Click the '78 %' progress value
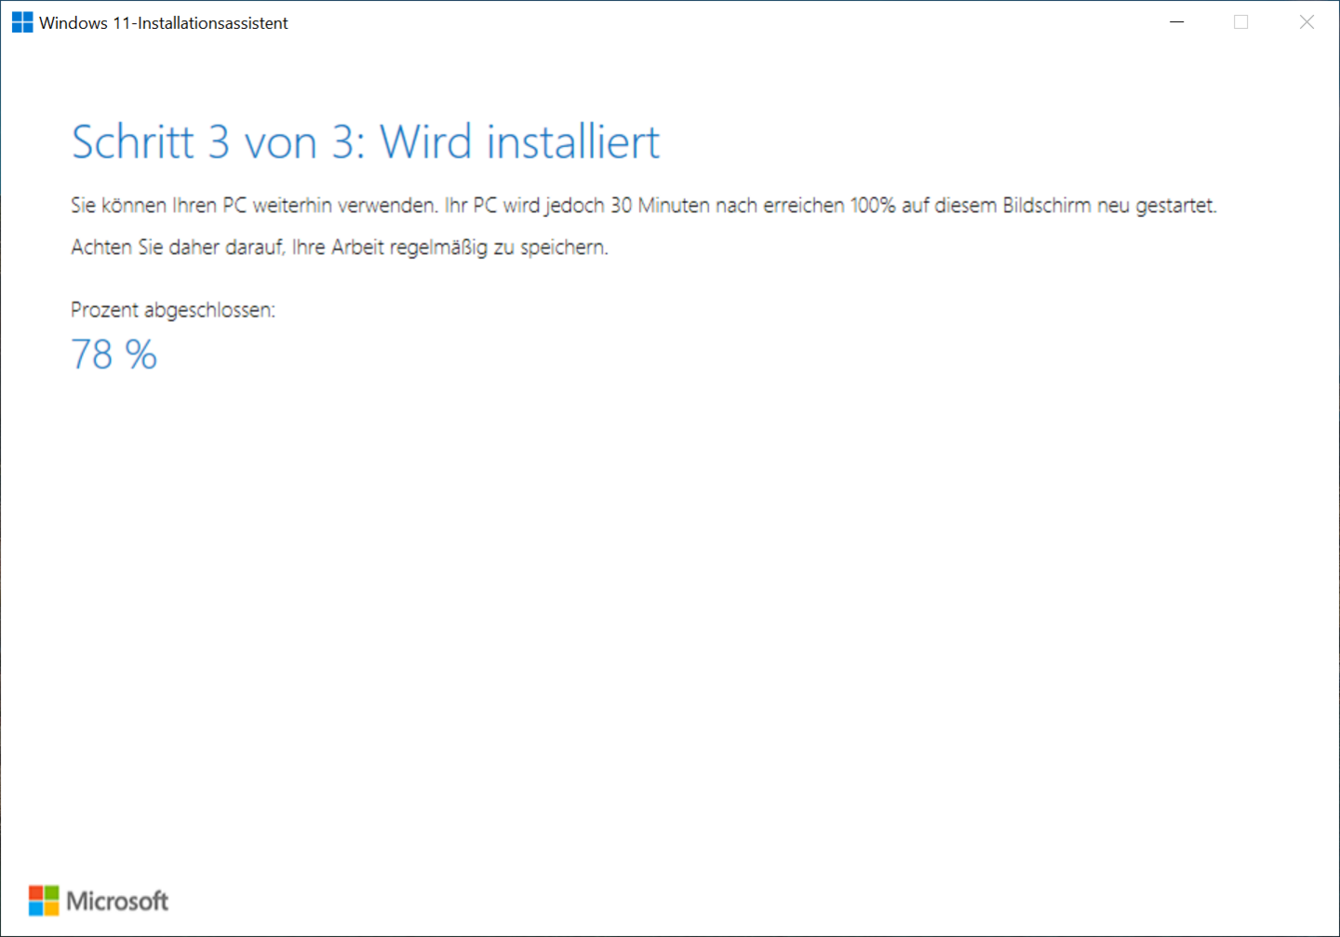1340x937 pixels. click(114, 355)
